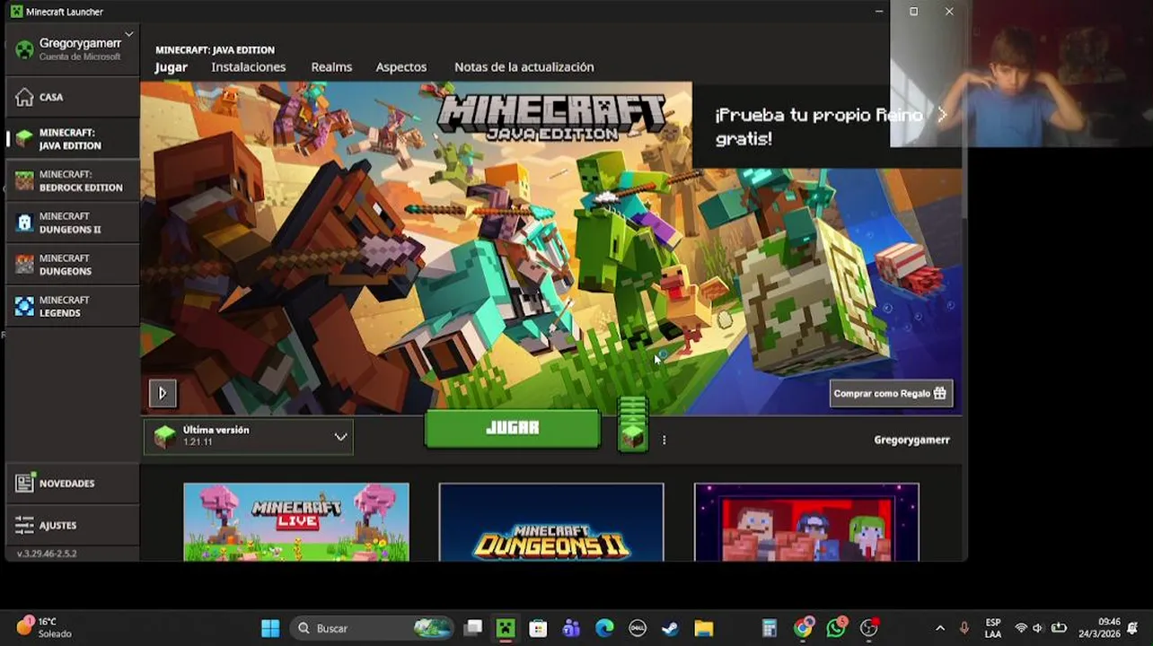The width and height of the screenshot is (1153, 646).
Task: Open the Minecraft Live news card
Action: click(x=296, y=522)
